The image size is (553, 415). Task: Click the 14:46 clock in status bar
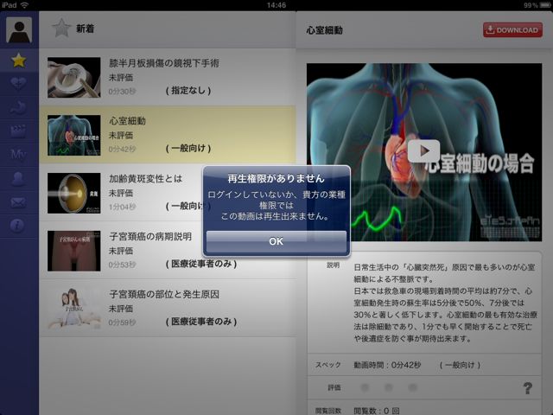[x=276, y=5]
